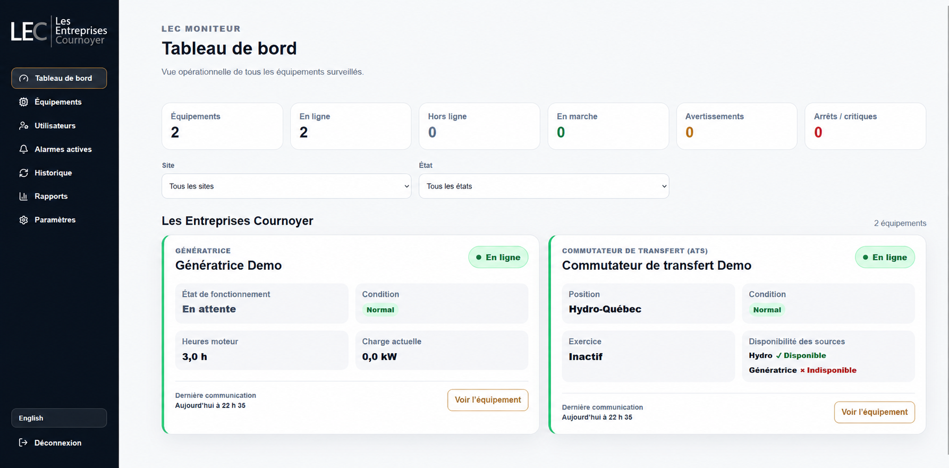Image resolution: width=949 pixels, height=468 pixels.
Task: Navigate to Rapports
Action: tap(59, 196)
